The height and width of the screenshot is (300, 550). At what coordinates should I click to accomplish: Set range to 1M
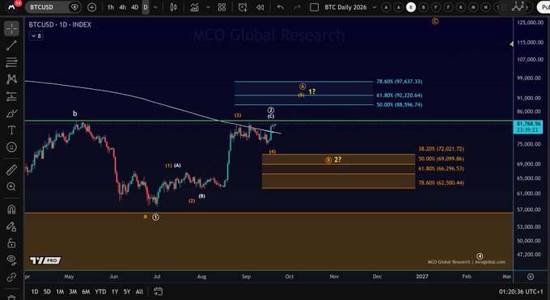click(x=60, y=292)
